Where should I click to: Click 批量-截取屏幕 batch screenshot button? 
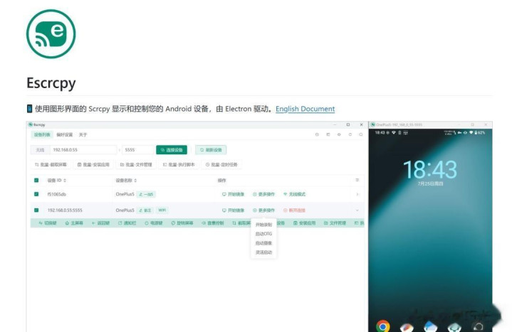pyautogui.click(x=51, y=165)
